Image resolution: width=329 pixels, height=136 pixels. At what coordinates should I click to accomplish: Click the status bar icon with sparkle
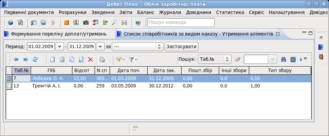click(x=135, y=128)
